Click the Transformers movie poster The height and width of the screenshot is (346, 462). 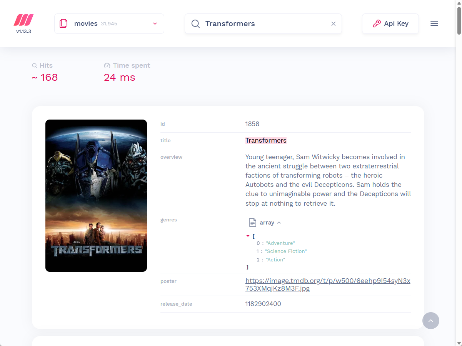point(96,195)
